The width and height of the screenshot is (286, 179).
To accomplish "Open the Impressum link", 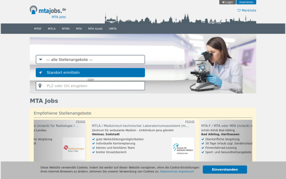I will coord(186,171).
